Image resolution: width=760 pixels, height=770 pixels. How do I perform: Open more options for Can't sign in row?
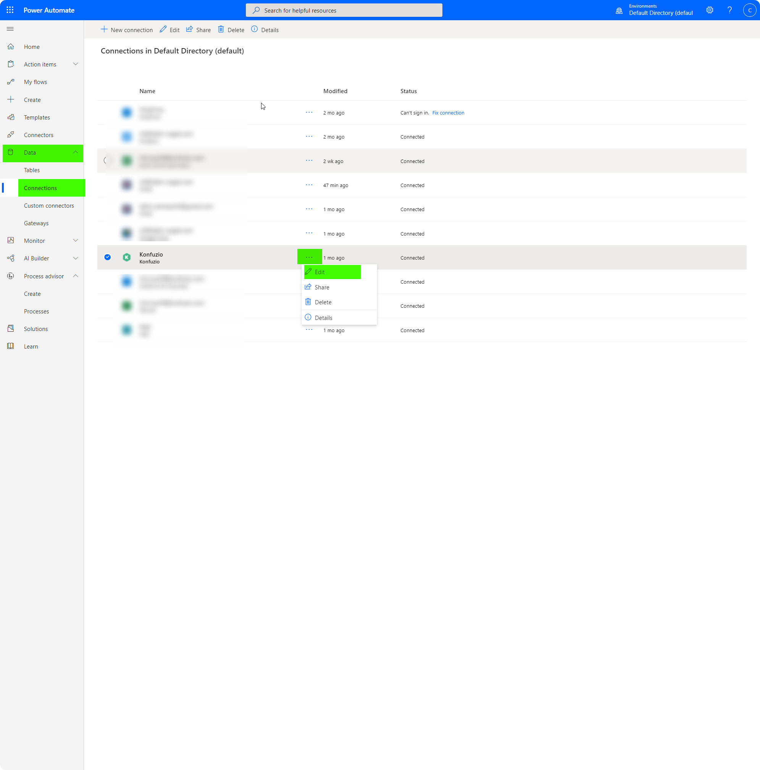[309, 112]
